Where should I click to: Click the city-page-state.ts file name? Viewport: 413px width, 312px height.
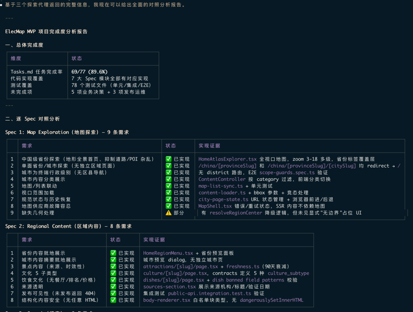tap(223, 199)
